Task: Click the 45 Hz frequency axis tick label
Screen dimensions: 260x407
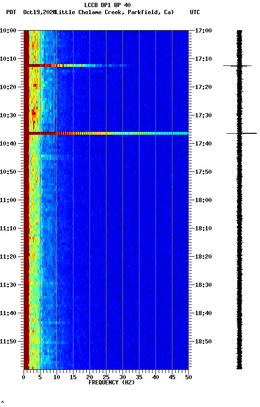Action: tap(172, 377)
